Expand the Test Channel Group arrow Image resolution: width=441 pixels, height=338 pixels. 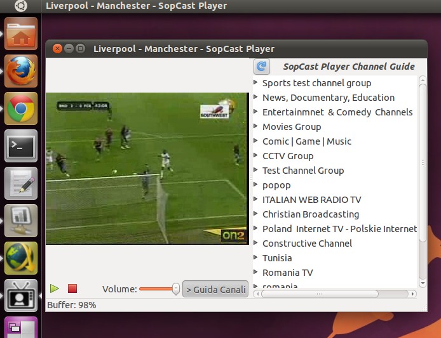tap(255, 169)
